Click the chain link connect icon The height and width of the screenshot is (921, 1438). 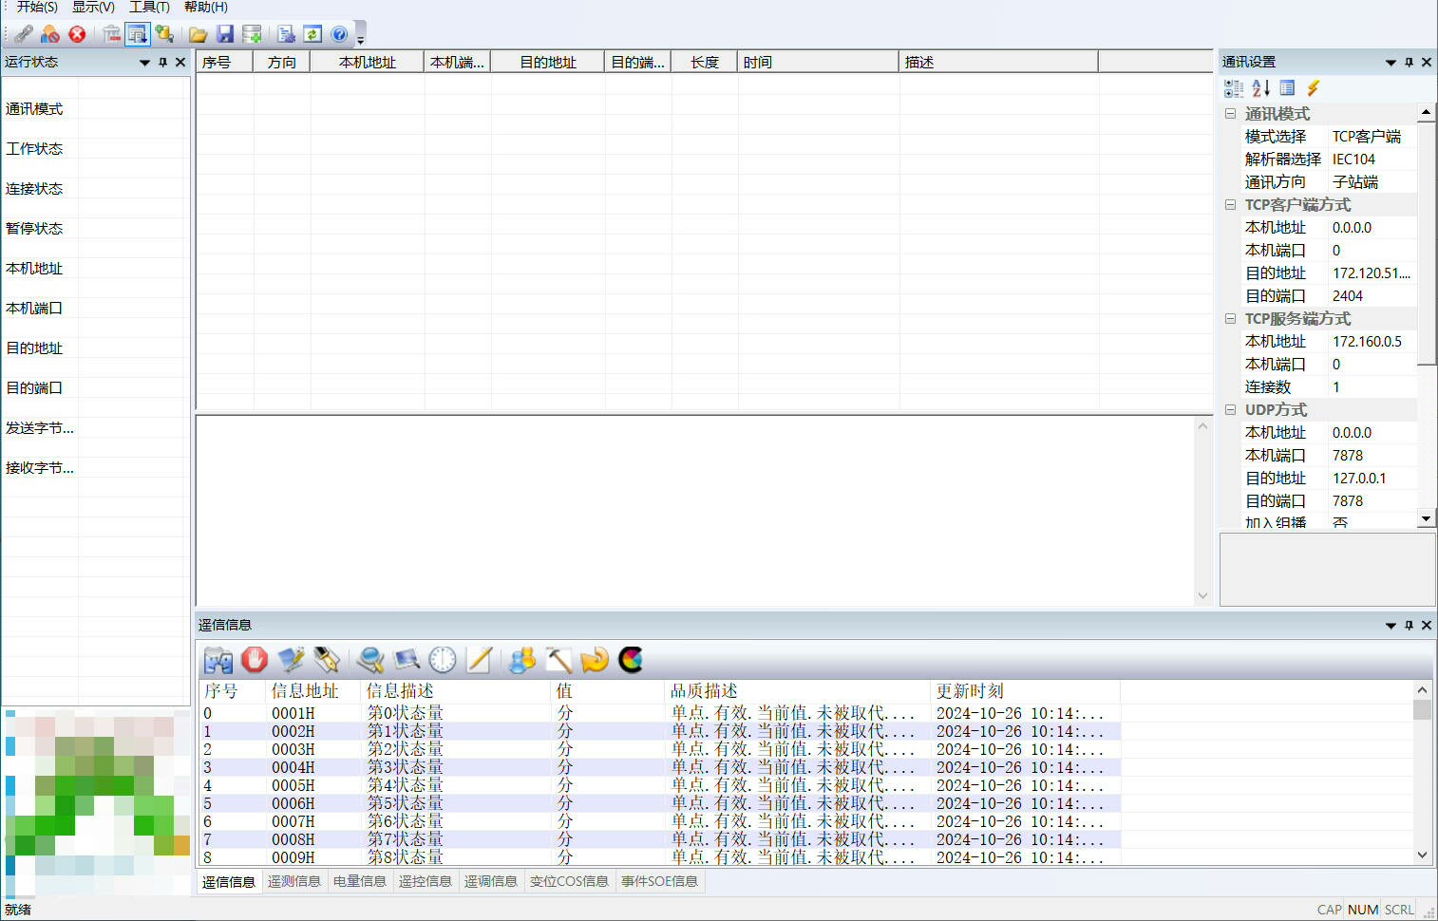tap(24, 34)
